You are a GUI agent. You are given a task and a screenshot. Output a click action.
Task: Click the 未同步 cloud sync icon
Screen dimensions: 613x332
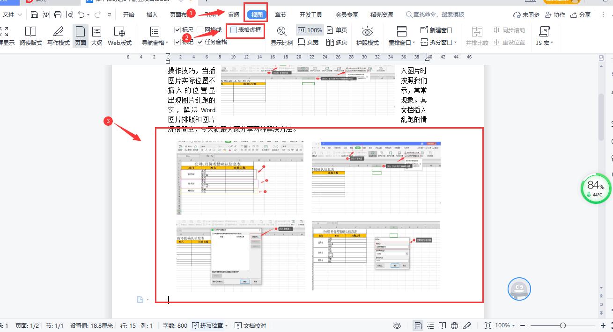pos(526,14)
